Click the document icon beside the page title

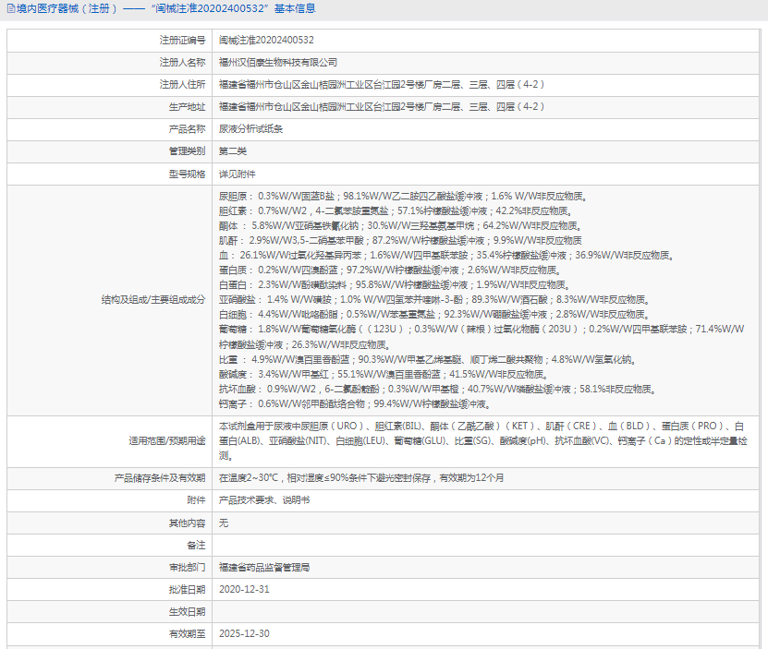tap(11, 9)
